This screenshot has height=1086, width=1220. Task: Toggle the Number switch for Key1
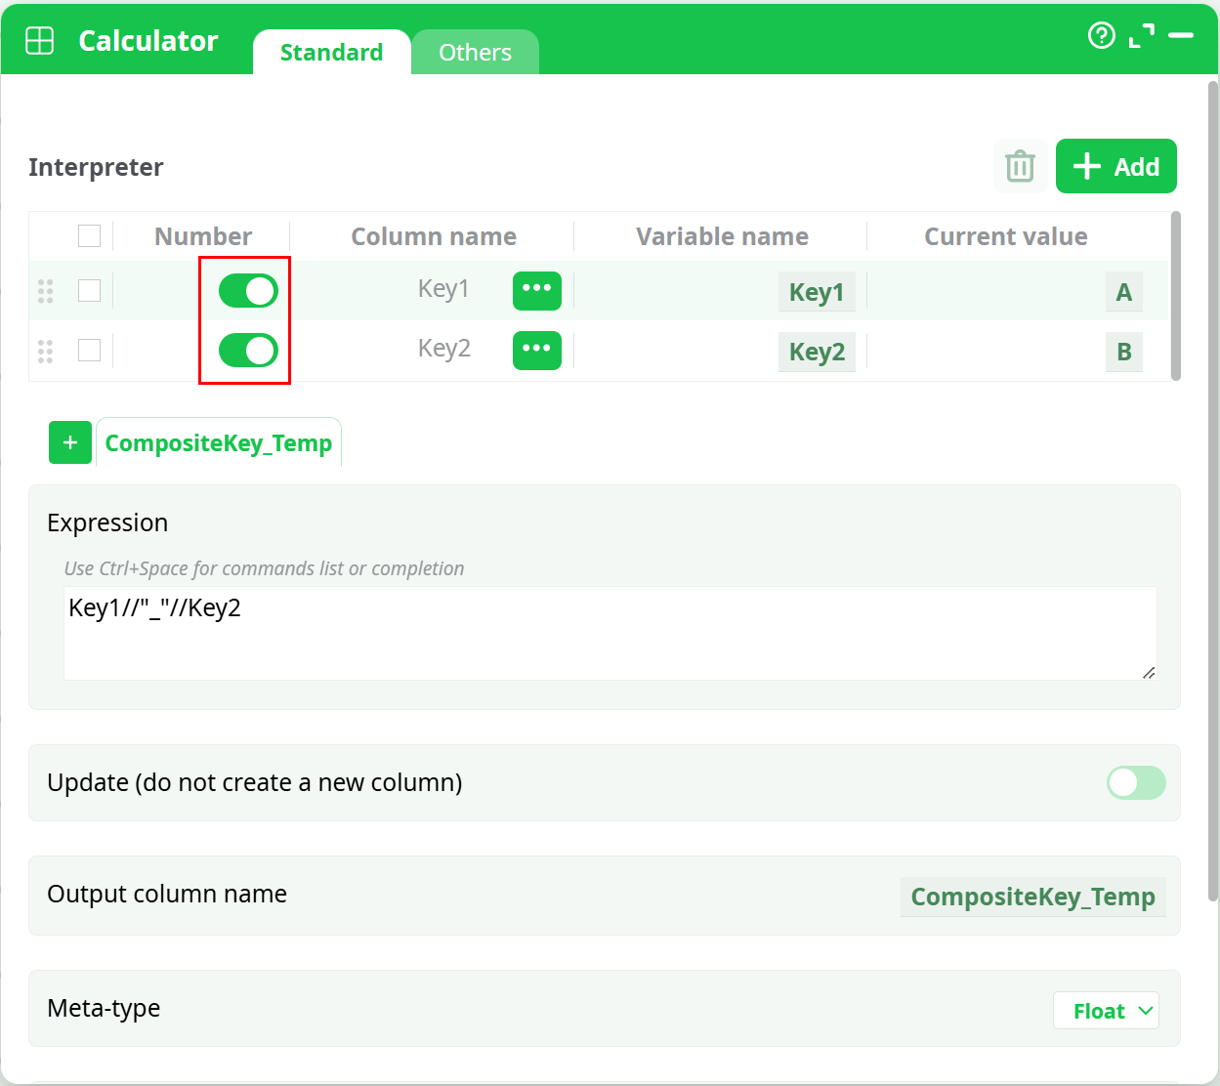tap(248, 291)
